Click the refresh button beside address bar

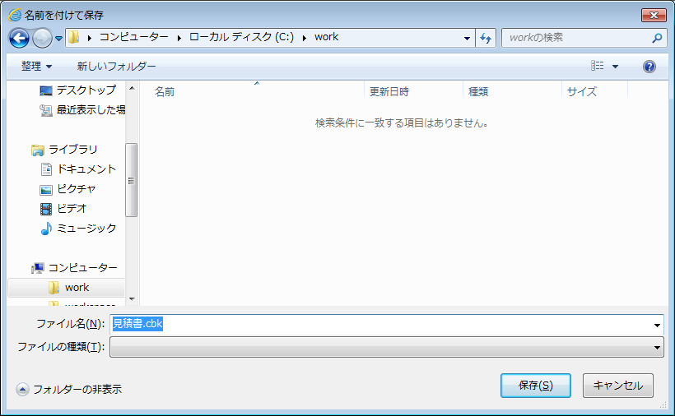click(x=486, y=39)
